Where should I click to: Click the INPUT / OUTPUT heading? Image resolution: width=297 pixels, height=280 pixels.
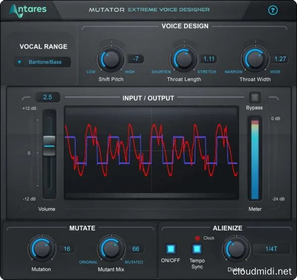point(148,98)
